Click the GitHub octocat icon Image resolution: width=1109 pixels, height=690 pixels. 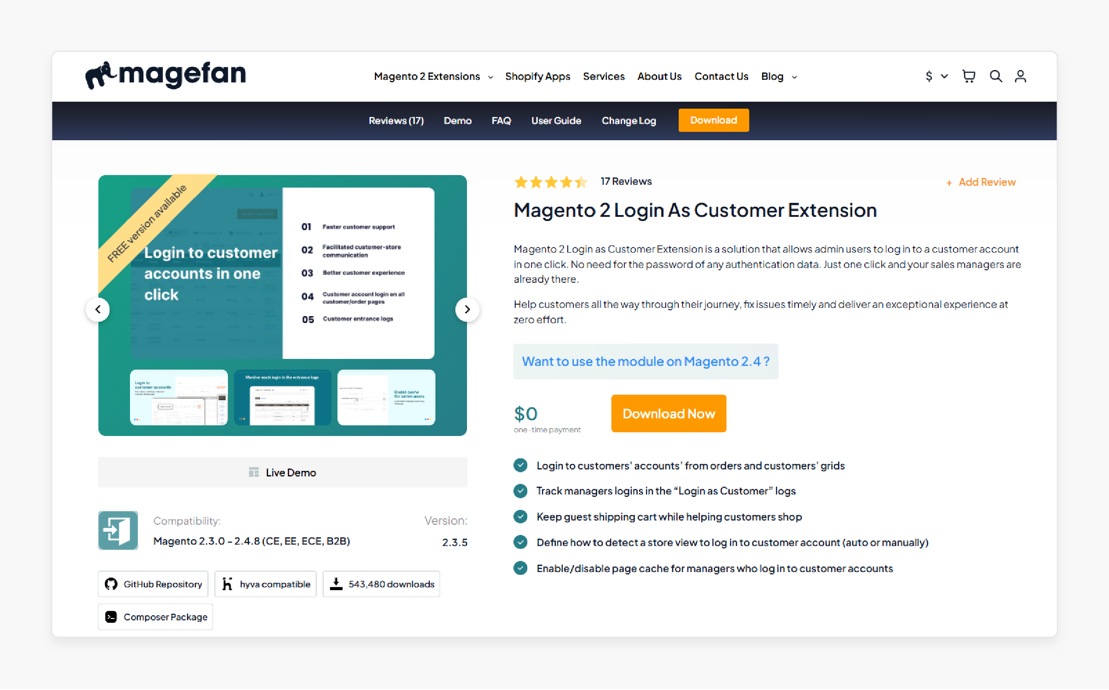coord(111,584)
